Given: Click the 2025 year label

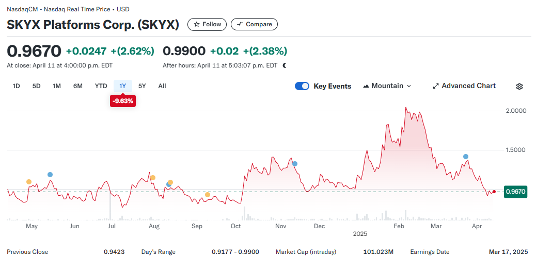Looking at the screenshot, I should point(360,234).
